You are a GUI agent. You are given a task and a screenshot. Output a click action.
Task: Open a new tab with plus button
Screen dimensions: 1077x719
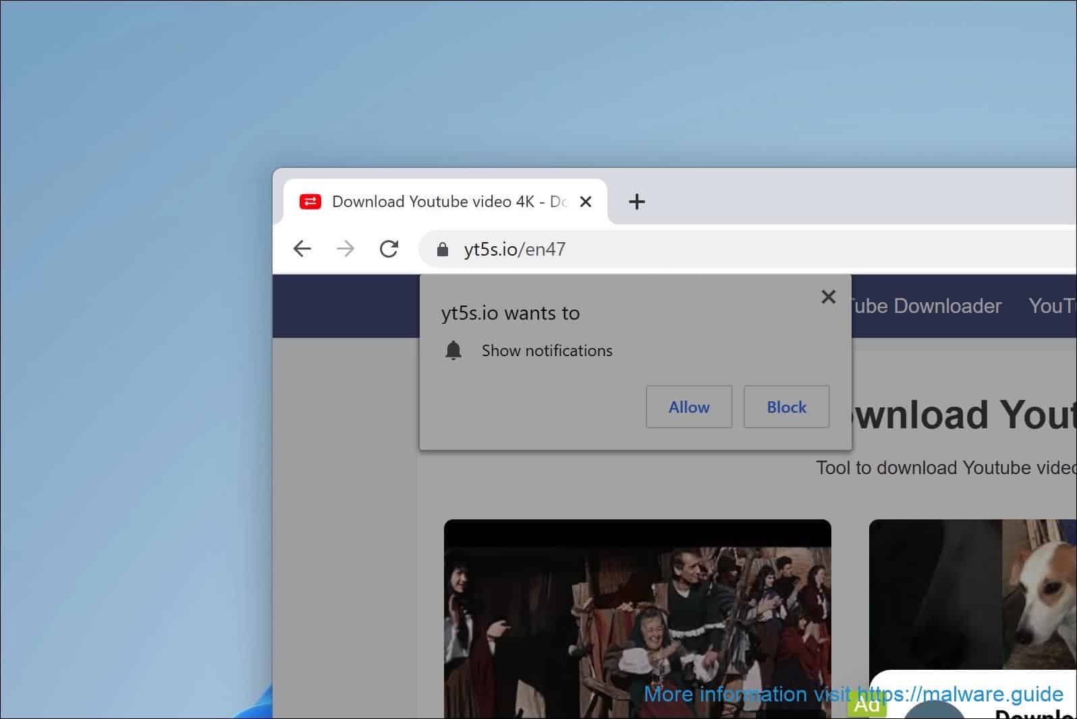pyautogui.click(x=636, y=202)
